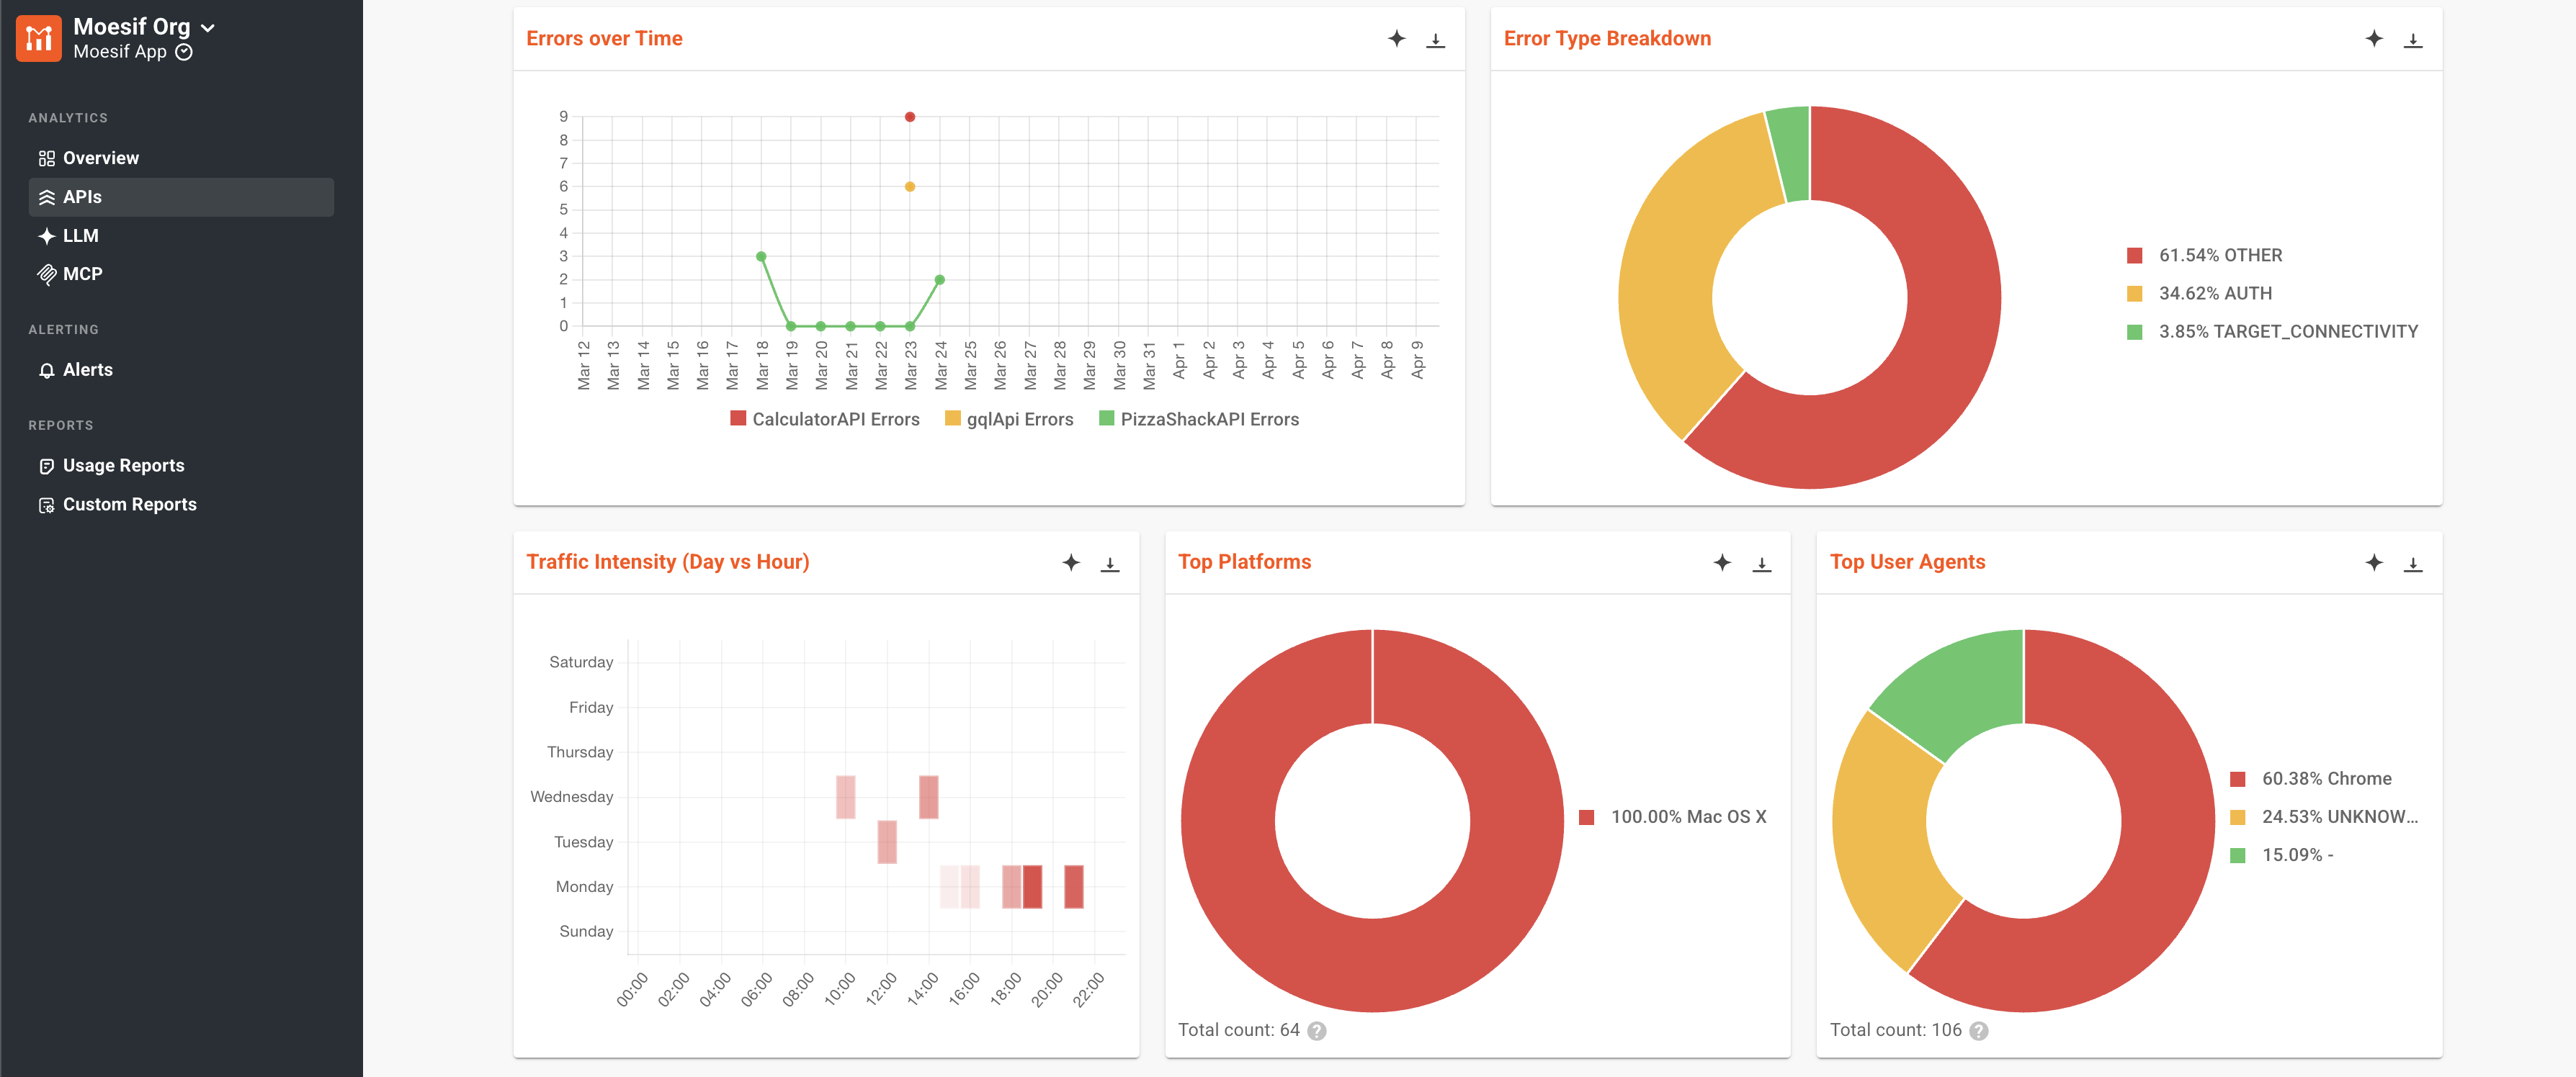2576x1077 pixels.
Task: Download the Traffic Intensity heatmap
Action: (1110, 564)
